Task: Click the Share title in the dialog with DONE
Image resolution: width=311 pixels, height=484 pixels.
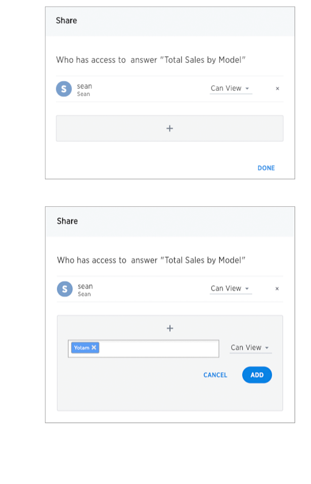Action: [x=67, y=21]
